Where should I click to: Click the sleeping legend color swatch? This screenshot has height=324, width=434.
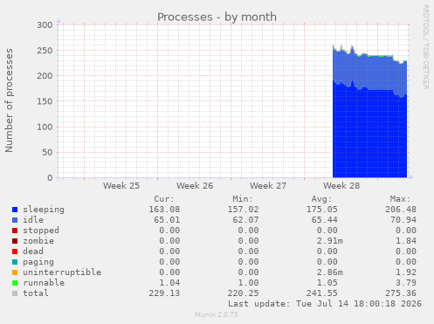point(15,210)
